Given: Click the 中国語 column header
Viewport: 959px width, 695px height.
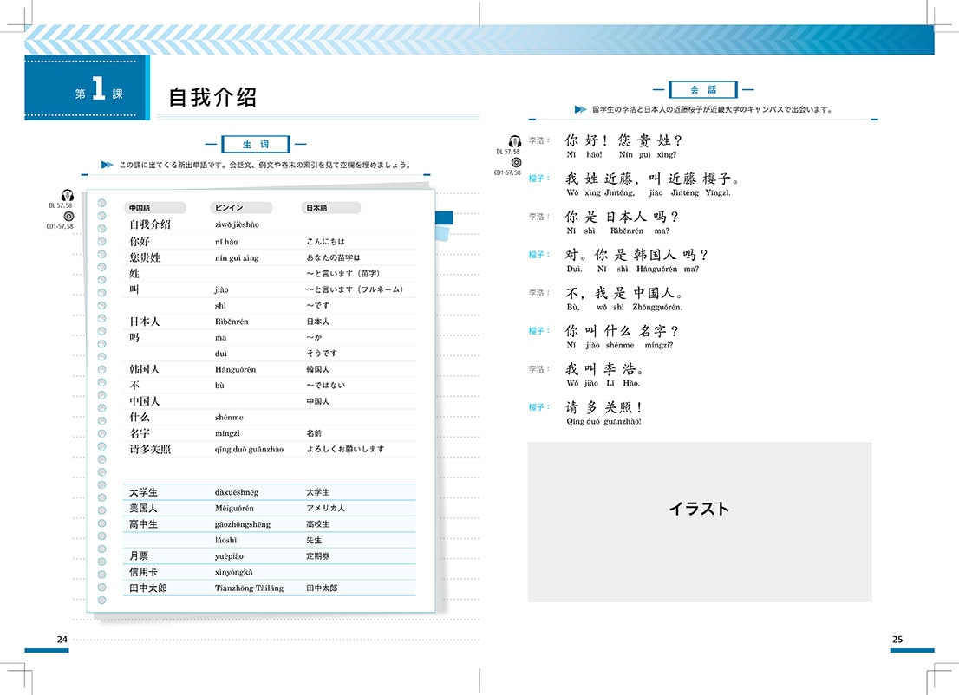Looking at the screenshot, I should point(154,208).
